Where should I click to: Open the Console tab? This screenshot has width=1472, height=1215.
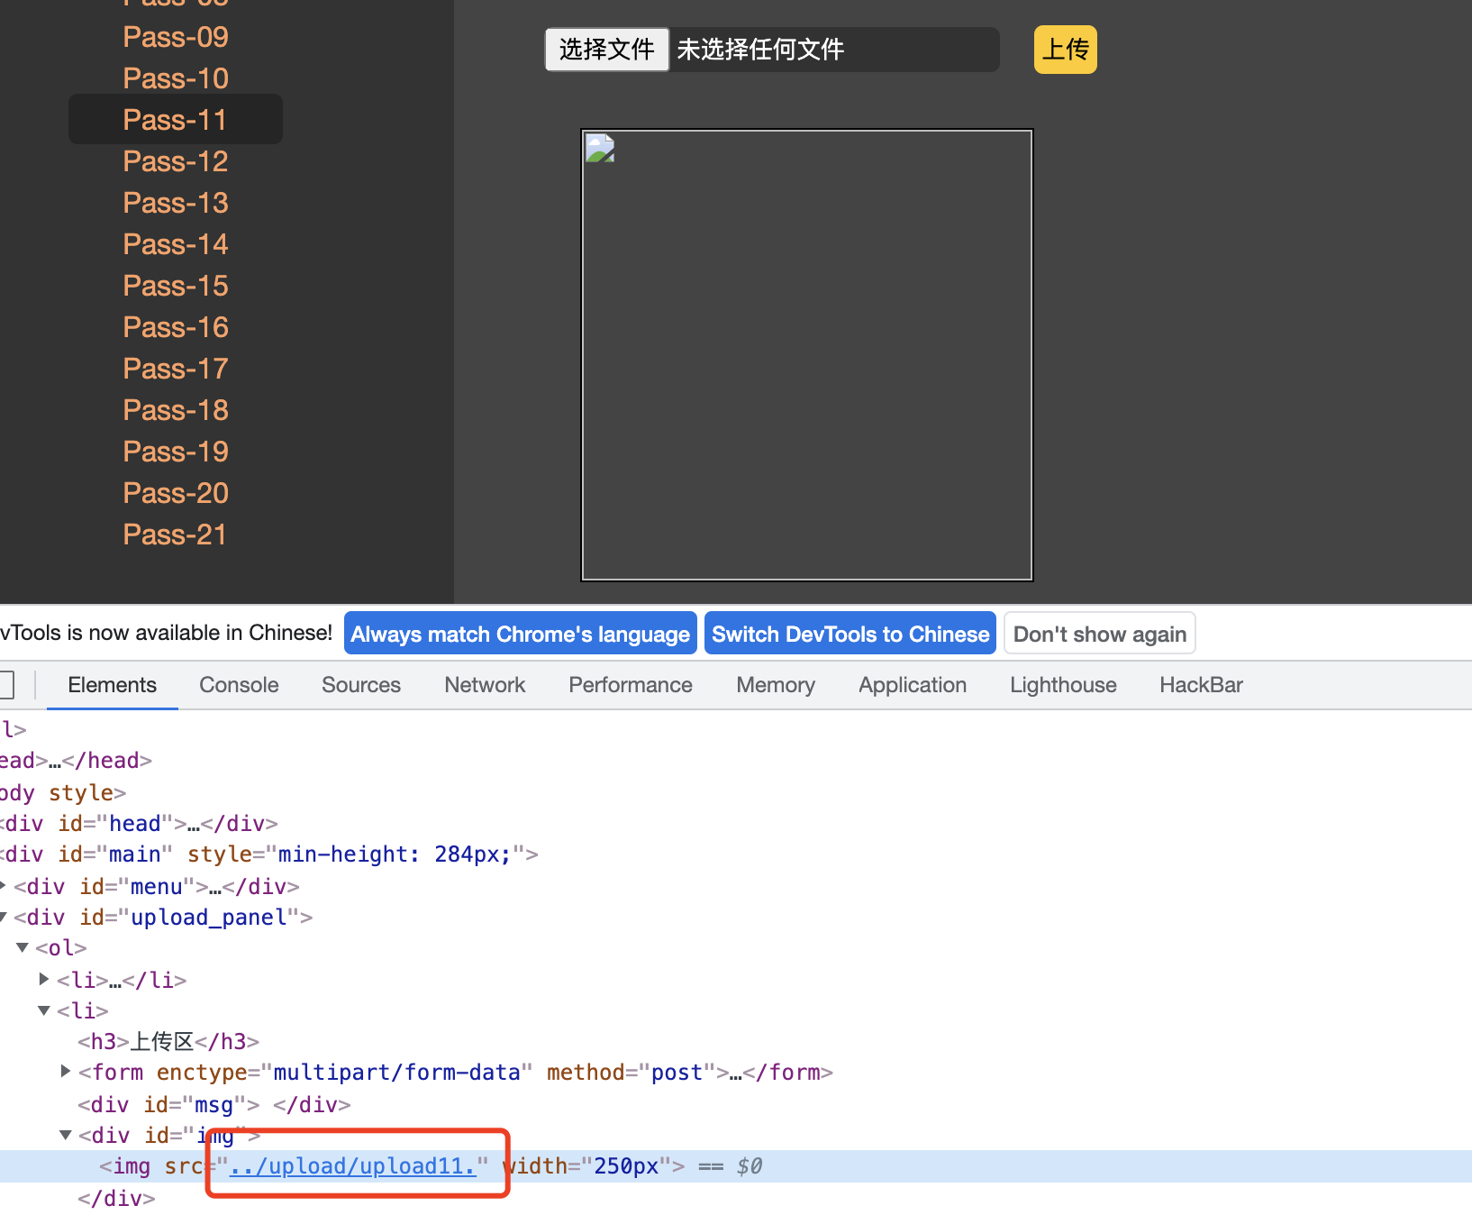(239, 685)
